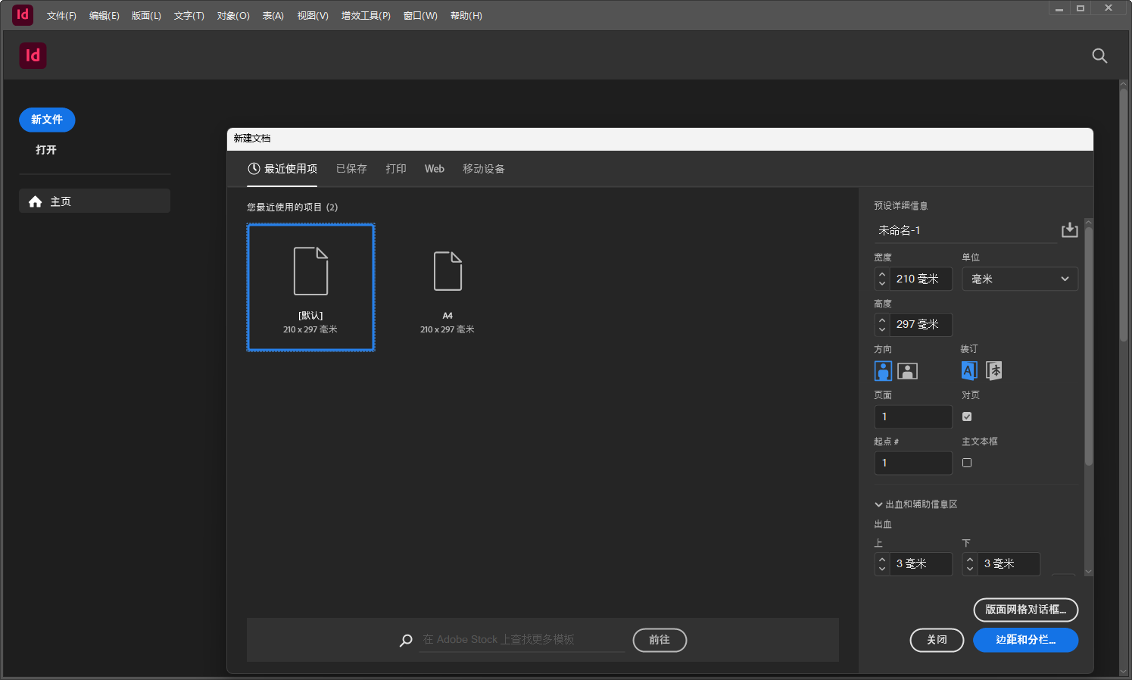Image resolution: width=1132 pixels, height=680 pixels.
Task: Click the 新文件 button
Action: 47,120
